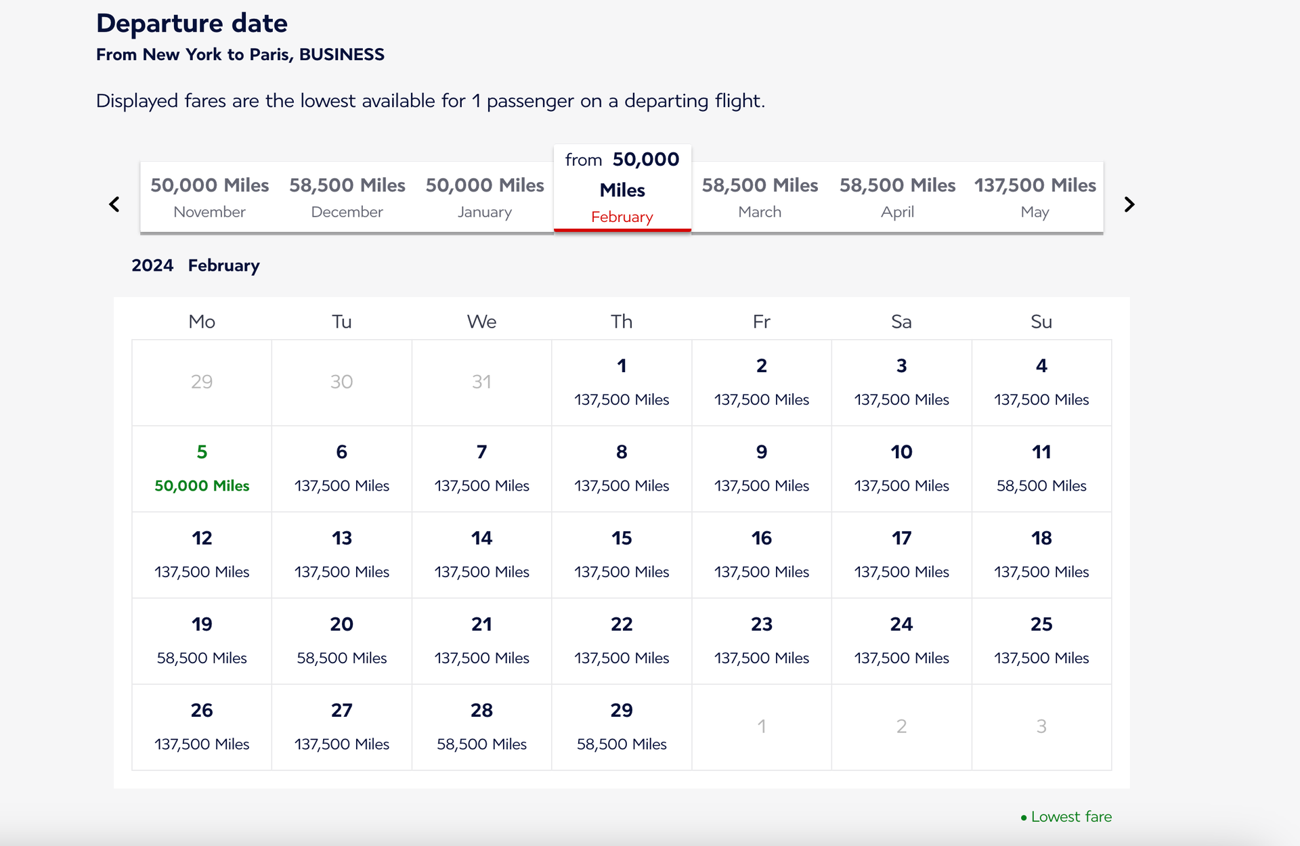This screenshot has height=846, width=1300.
Task: Pick February 29 as departure date
Action: [x=622, y=727]
